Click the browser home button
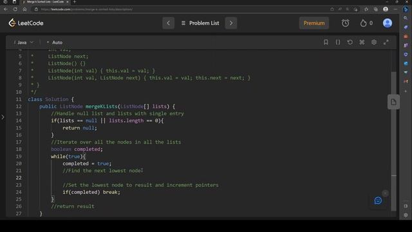The image size is (412, 232). (24, 9)
